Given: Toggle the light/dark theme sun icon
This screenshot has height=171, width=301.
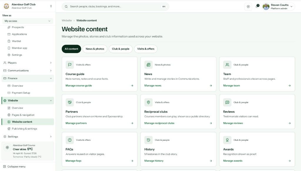Looking at the screenshot, I should (x=248, y=6).
